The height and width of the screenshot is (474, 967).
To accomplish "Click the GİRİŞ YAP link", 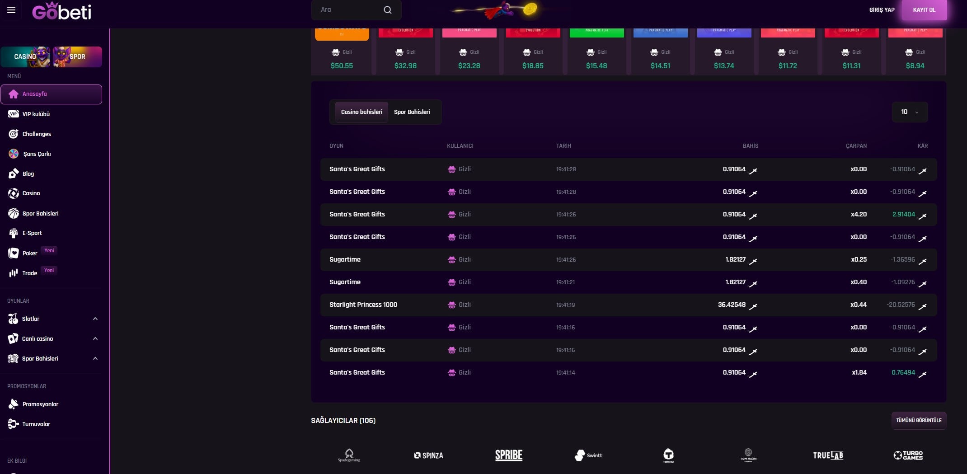I will click(x=882, y=10).
